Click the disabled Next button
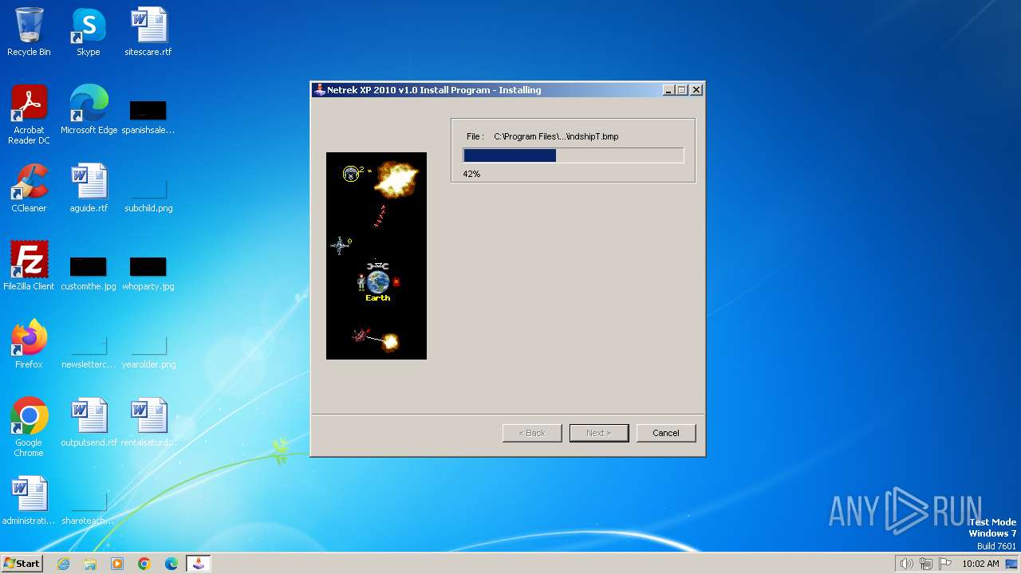This screenshot has width=1021, height=574. pyautogui.click(x=599, y=433)
